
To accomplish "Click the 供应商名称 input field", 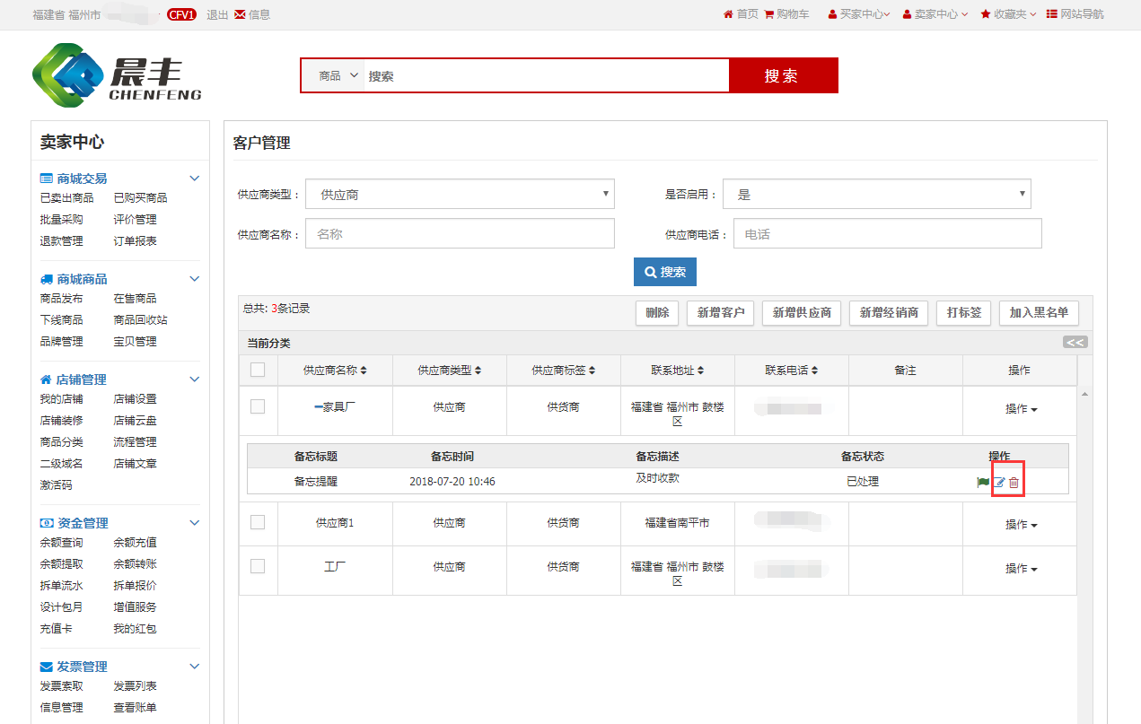I will [460, 233].
